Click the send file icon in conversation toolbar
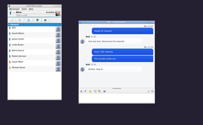 [95, 91]
